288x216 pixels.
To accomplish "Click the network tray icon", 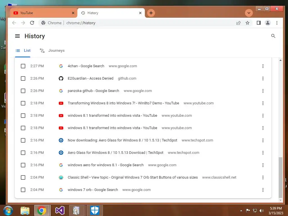I will tap(255, 210).
